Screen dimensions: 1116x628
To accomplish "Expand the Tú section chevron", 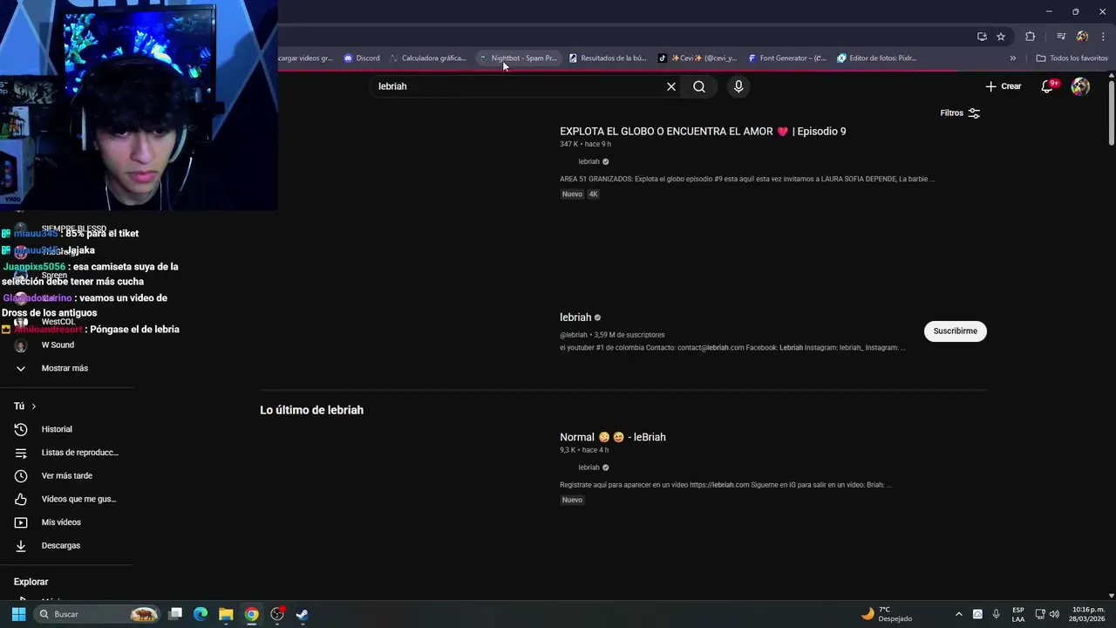I will (x=34, y=406).
